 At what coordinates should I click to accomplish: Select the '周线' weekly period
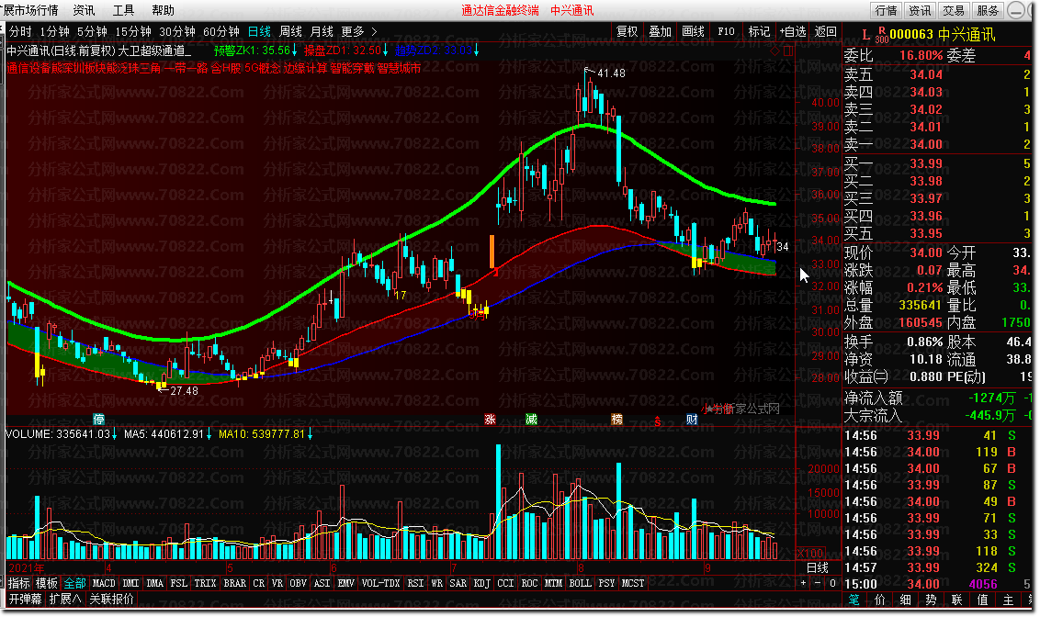(290, 31)
